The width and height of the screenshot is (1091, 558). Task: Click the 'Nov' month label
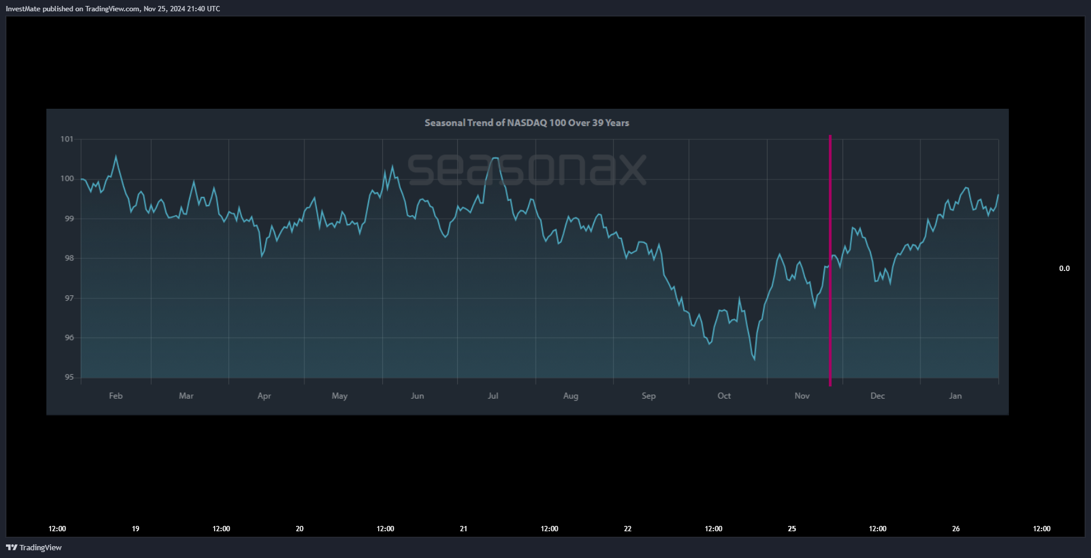coord(802,396)
